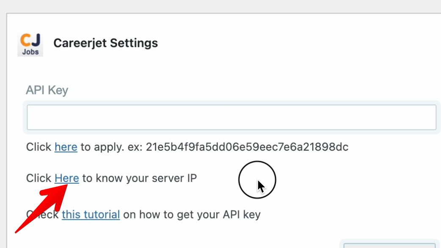Click the "Jobs" text under the CJ logo
441x248 pixels.
pos(30,52)
